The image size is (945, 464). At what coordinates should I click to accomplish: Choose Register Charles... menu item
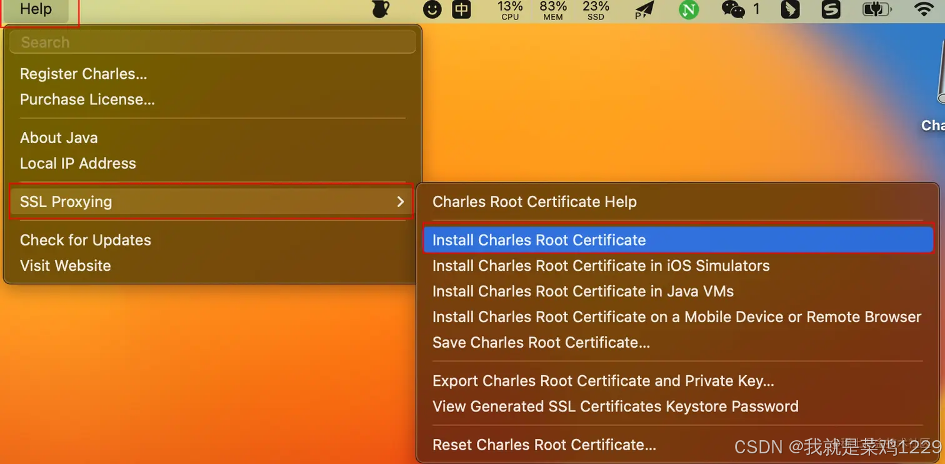click(x=213, y=74)
